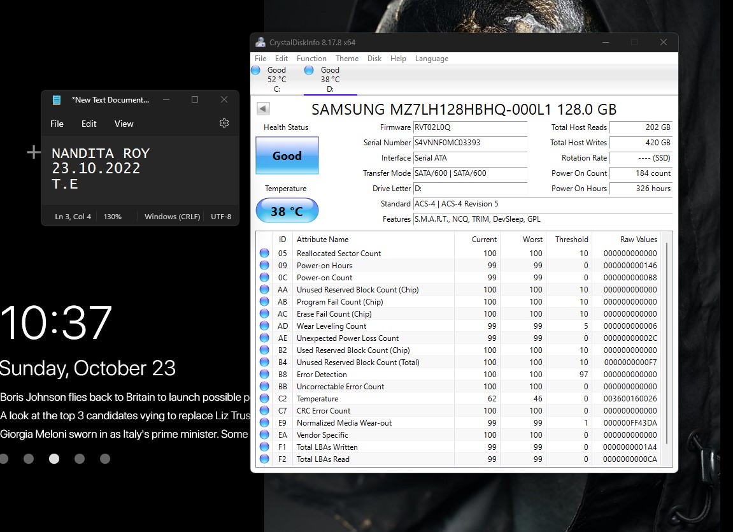Click status orb for Reallocated Sector Count

pos(264,253)
